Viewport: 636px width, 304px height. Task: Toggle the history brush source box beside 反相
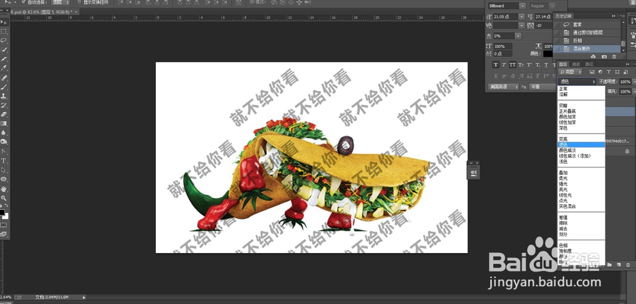click(x=557, y=41)
